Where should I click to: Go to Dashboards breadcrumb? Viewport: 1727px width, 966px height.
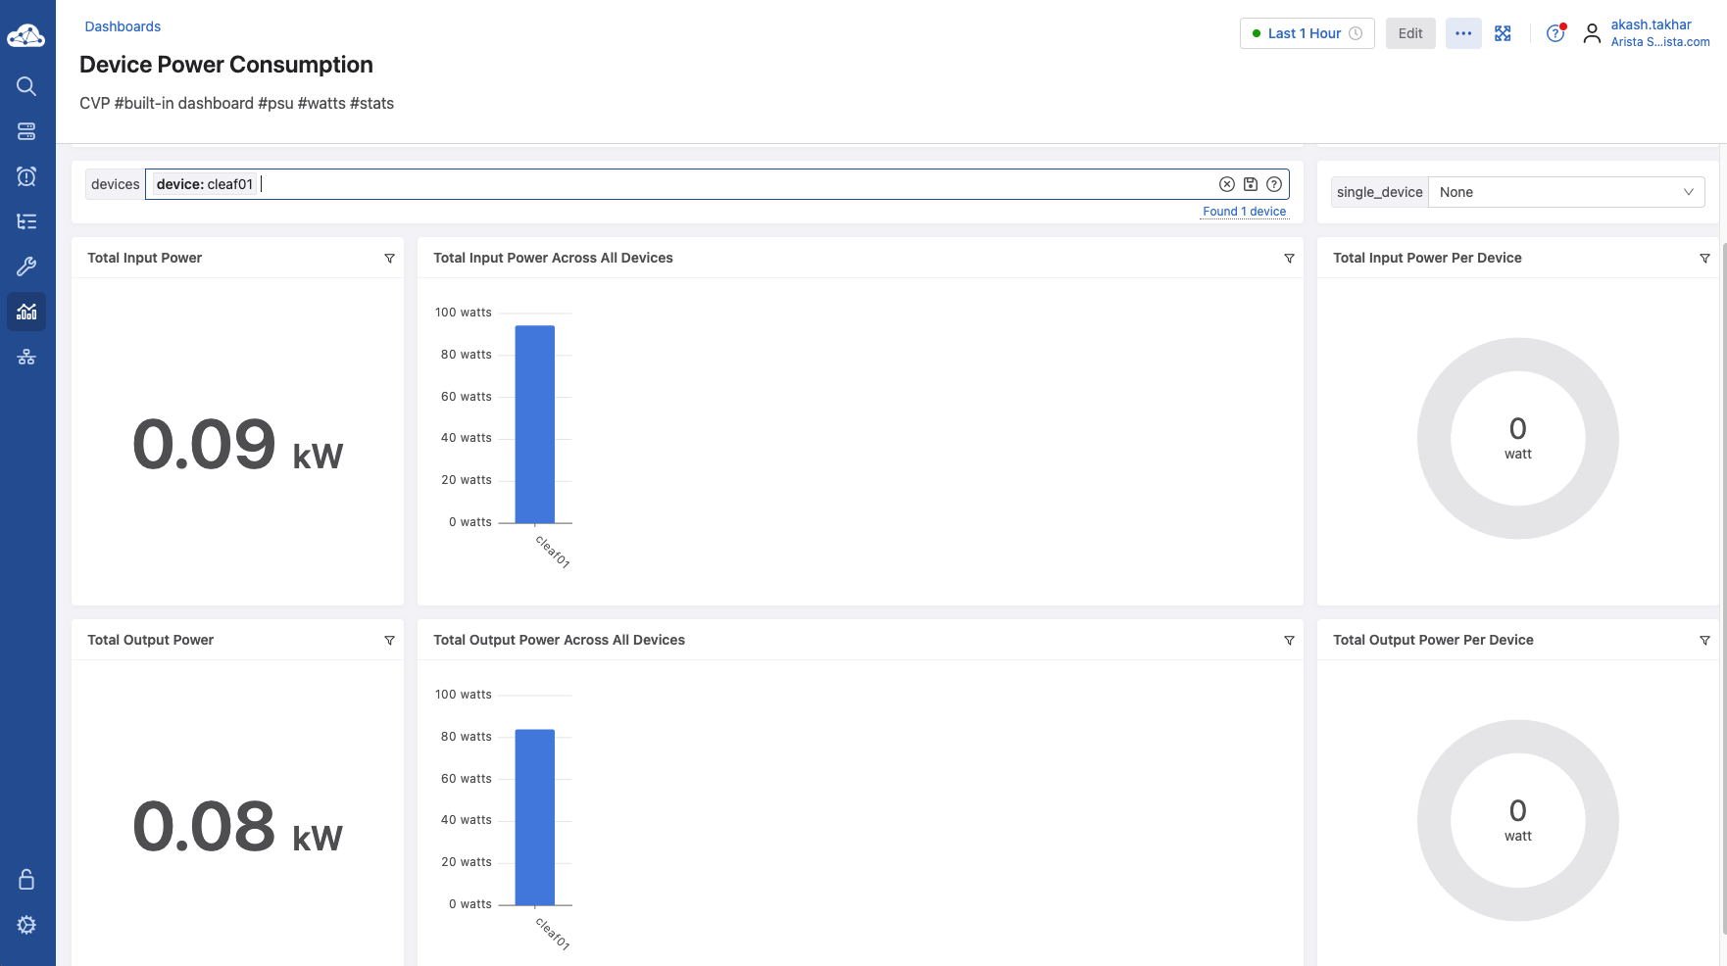coord(123,26)
